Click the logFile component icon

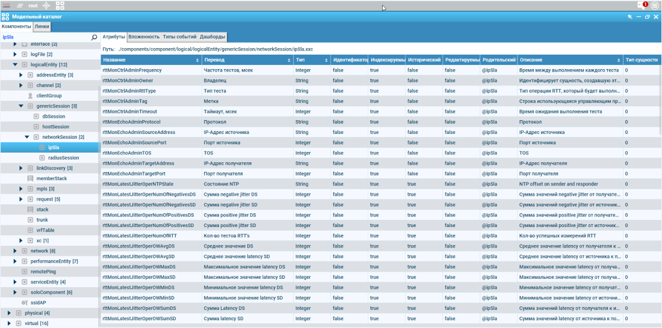(24, 55)
